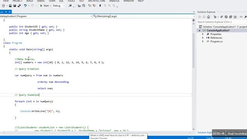Click the uncomment selected lines icon

click(x=94, y=6)
